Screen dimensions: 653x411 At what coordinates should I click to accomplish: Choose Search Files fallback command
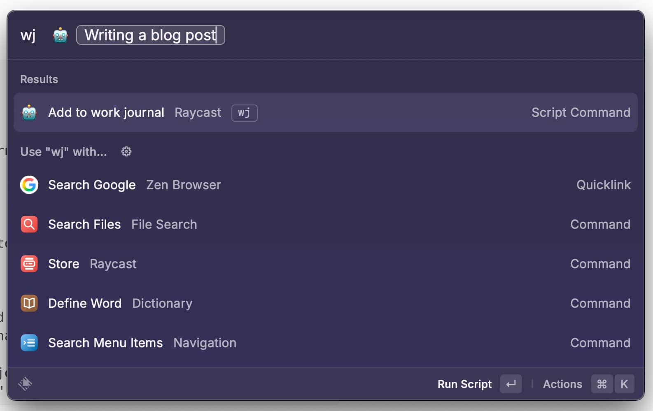tap(326, 224)
